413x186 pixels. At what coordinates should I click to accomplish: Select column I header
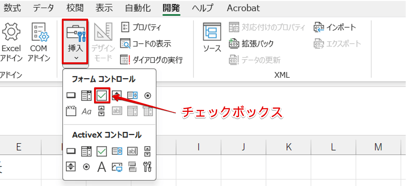pos(199,147)
